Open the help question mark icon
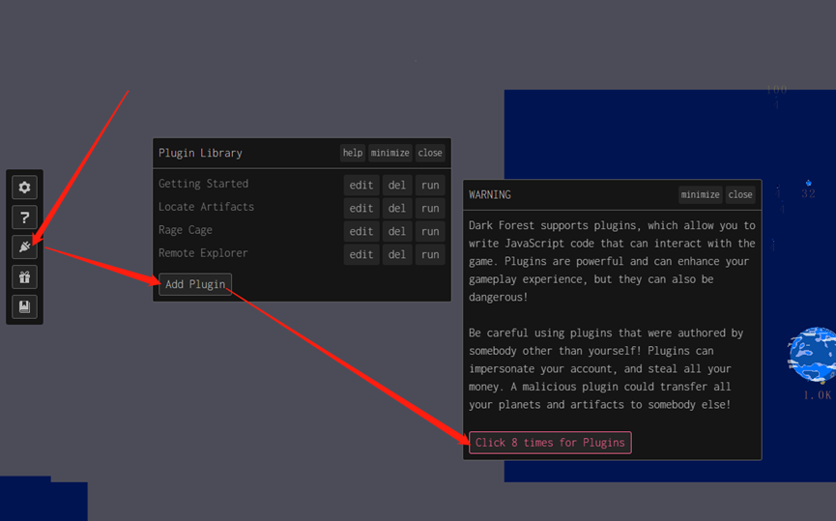The width and height of the screenshot is (836, 521). coord(24,217)
